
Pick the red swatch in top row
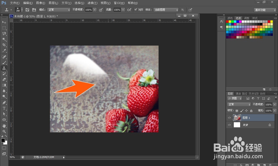click(227, 22)
